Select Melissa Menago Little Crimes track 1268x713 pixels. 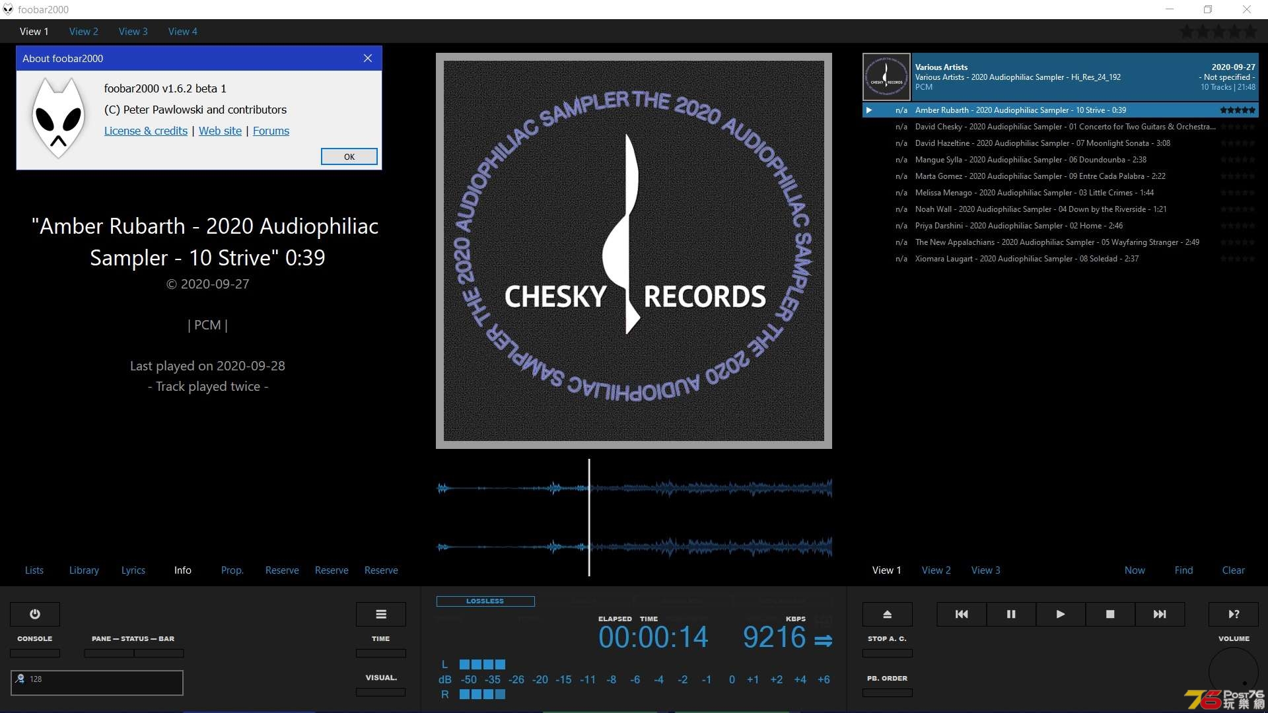(x=1061, y=193)
